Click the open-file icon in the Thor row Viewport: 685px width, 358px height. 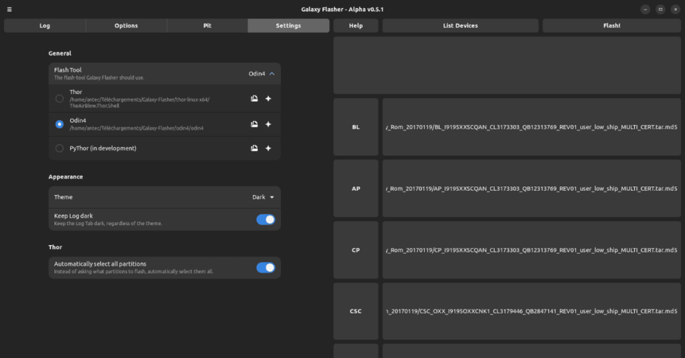tap(254, 99)
